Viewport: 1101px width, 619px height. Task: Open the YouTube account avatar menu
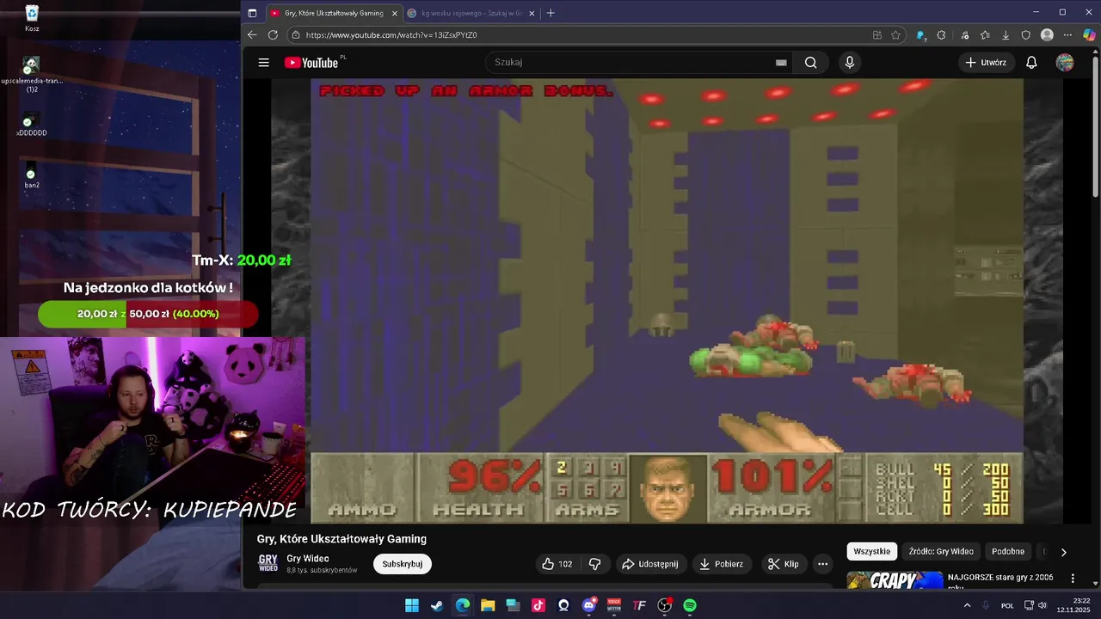[x=1065, y=62]
